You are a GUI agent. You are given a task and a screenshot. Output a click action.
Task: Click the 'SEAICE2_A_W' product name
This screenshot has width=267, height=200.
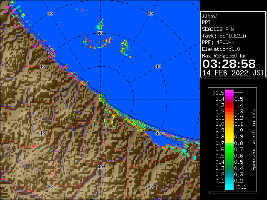[x=218, y=29]
